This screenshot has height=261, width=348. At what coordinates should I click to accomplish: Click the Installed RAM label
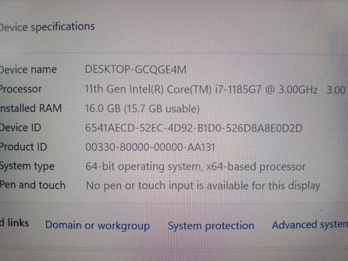[x=30, y=108]
